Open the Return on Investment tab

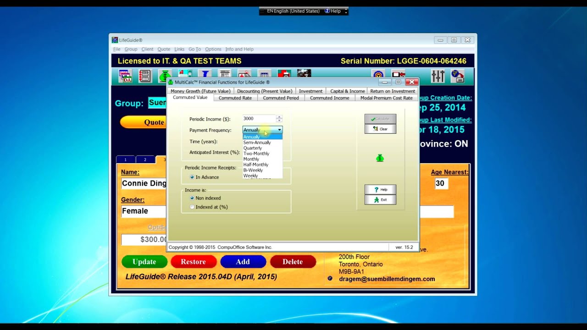[x=393, y=91]
